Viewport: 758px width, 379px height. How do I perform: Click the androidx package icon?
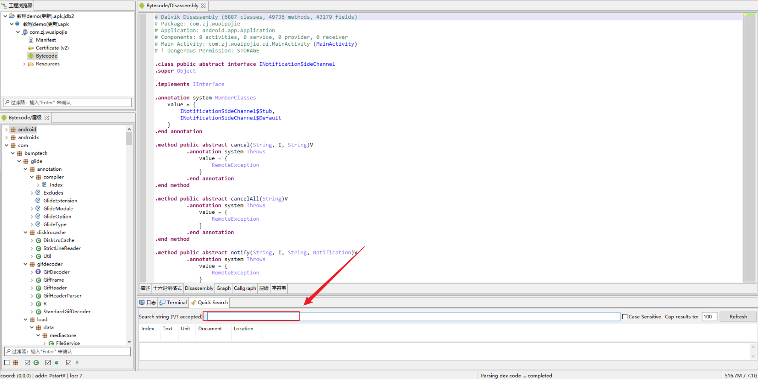(x=13, y=137)
